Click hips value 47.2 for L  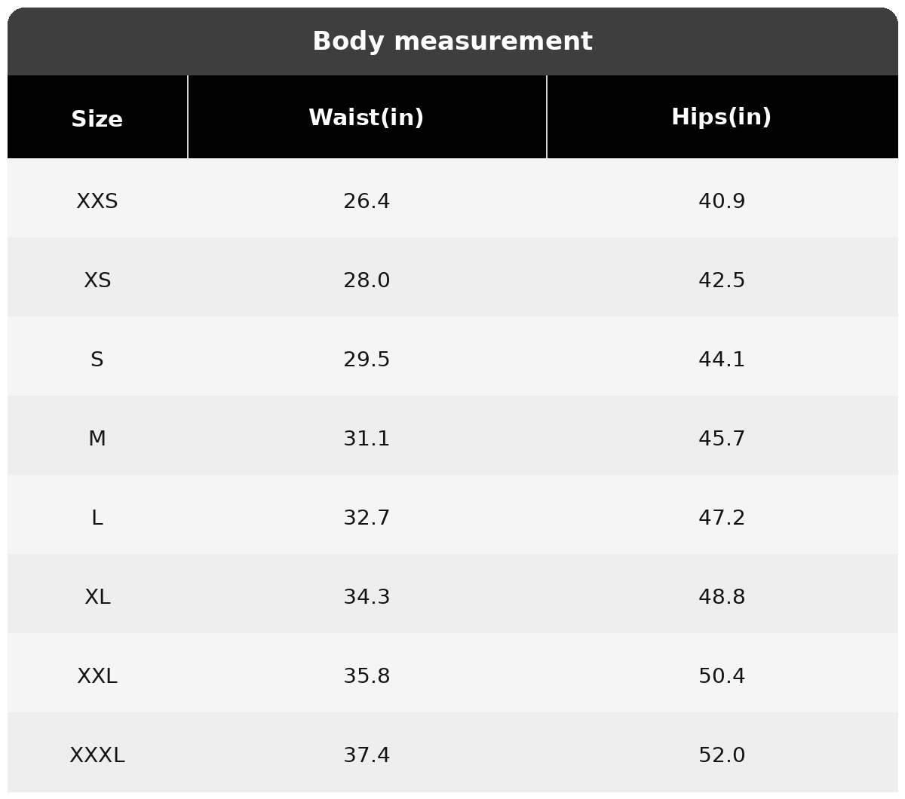pos(722,518)
